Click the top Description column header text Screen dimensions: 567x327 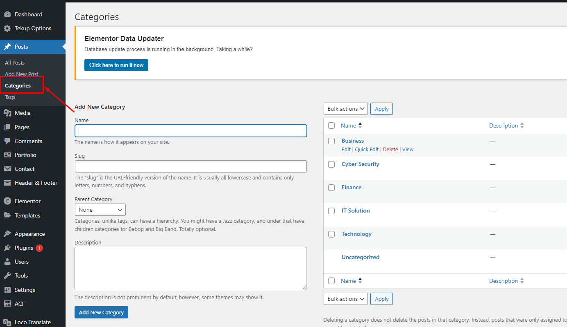[503, 125]
